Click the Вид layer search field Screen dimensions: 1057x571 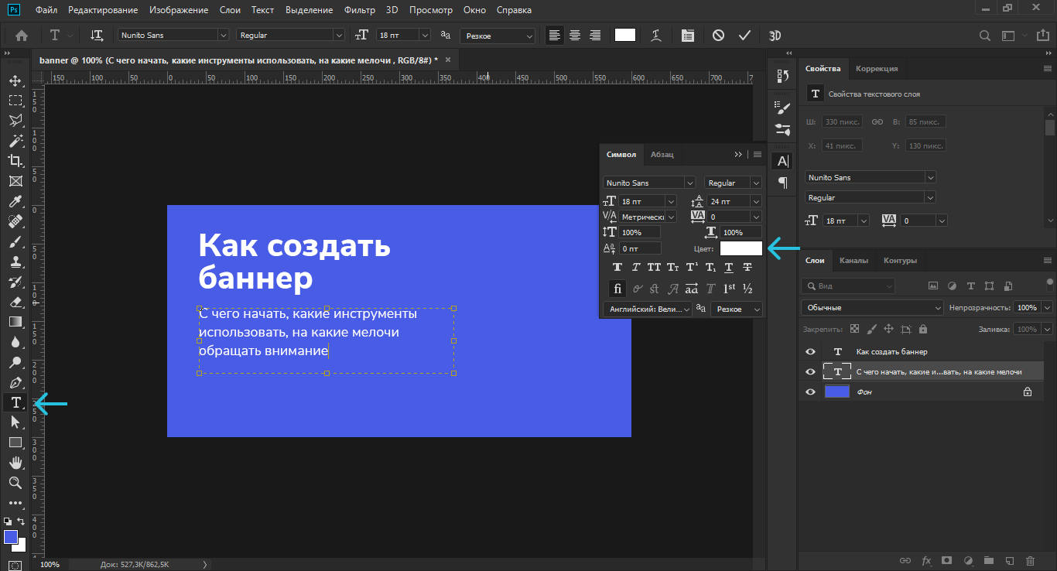tap(847, 285)
